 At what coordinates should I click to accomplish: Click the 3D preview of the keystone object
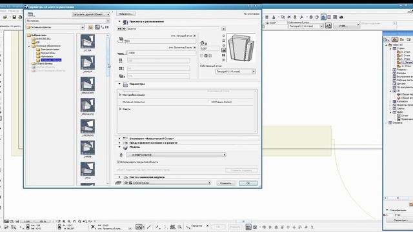click(241, 48)
